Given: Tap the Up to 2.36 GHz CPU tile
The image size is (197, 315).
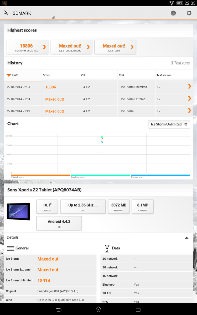Looking at the screenshot, I should [x=83, y=207].
